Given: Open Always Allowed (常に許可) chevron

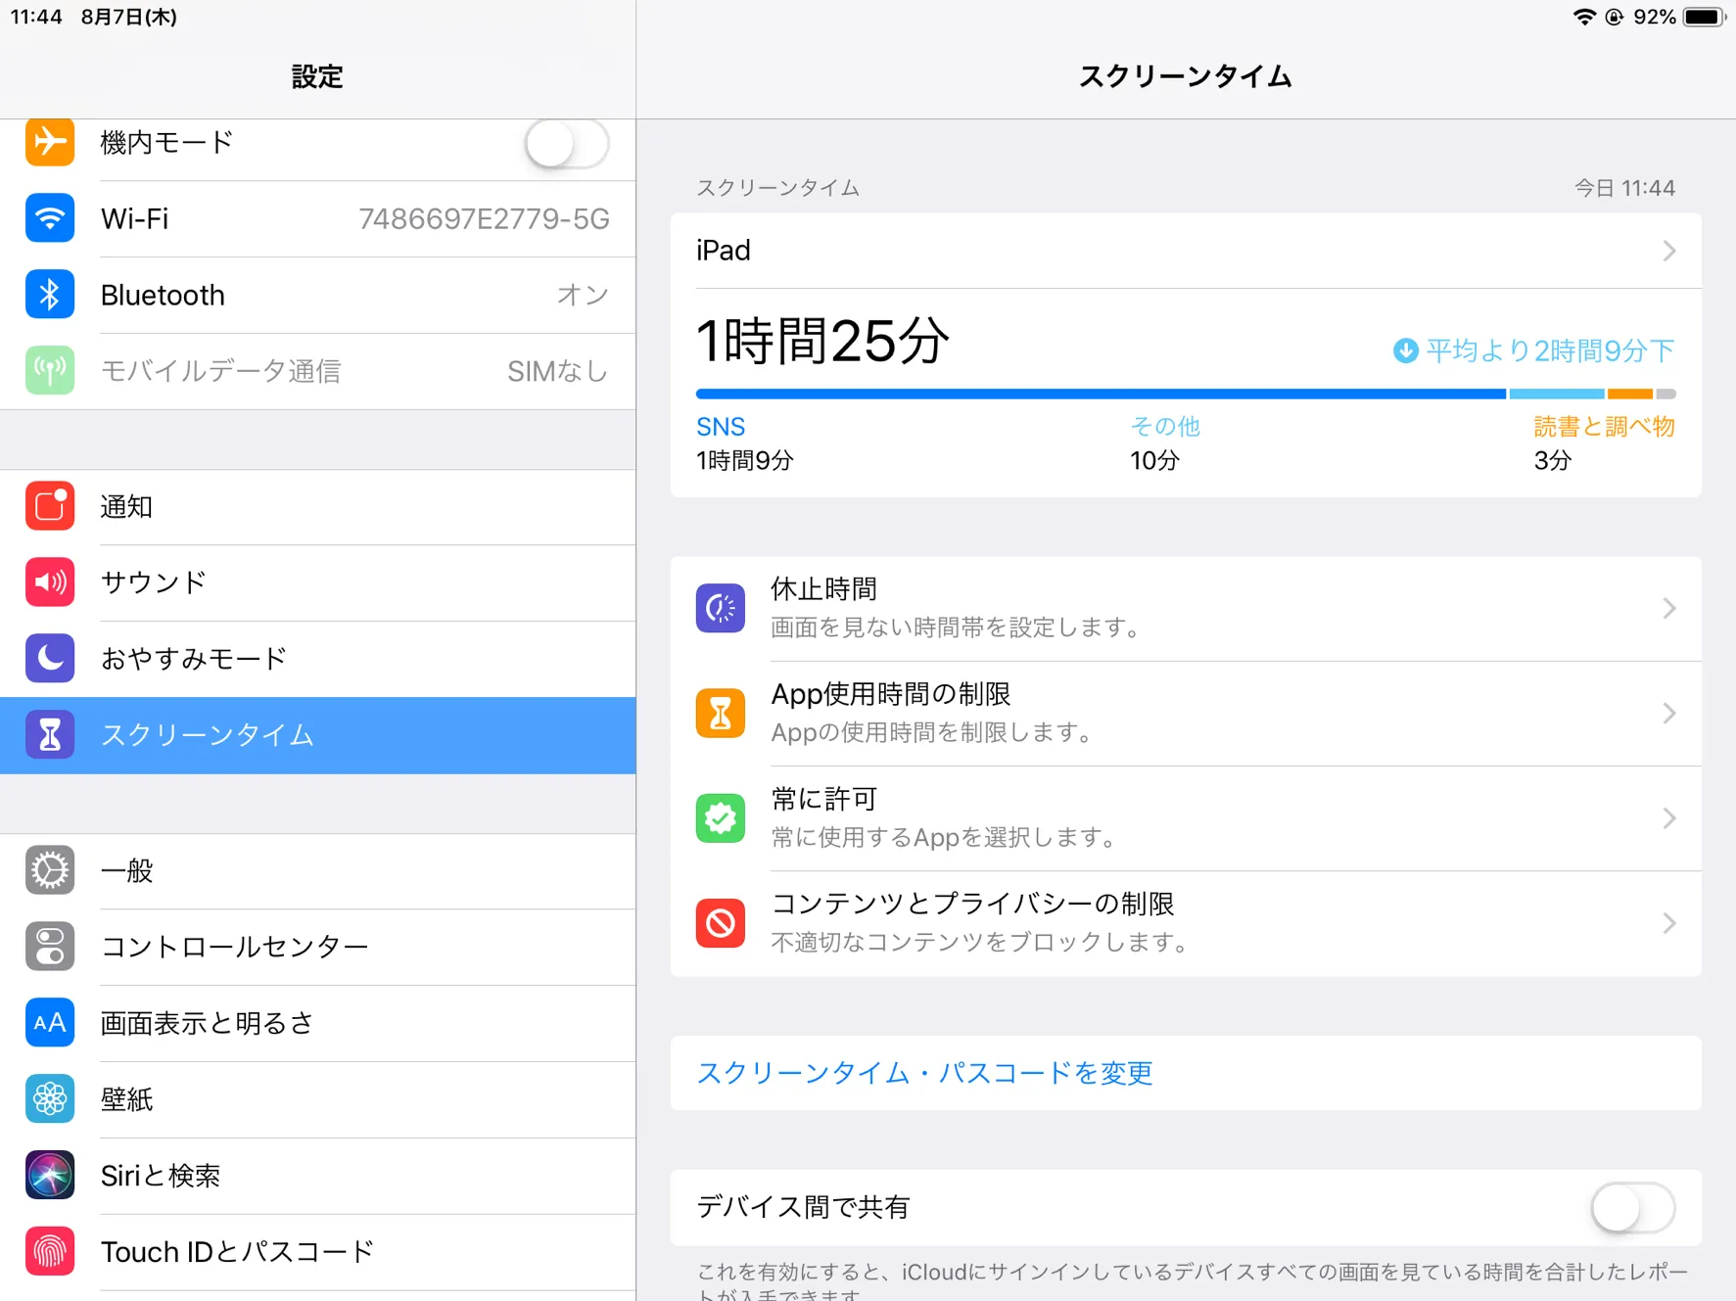Looking at the screenshot, I should point(1669,818).
